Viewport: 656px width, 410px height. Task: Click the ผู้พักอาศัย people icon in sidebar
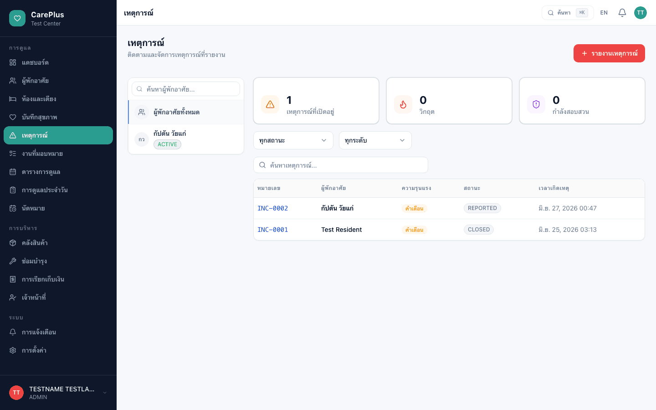[x=13, y=81]
